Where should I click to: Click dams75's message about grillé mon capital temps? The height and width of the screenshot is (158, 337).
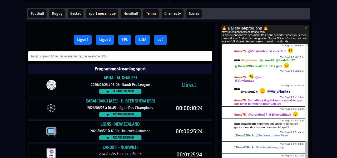[268, 102]
